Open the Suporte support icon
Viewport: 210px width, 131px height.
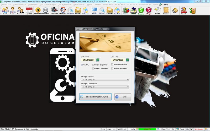(183, 11)
